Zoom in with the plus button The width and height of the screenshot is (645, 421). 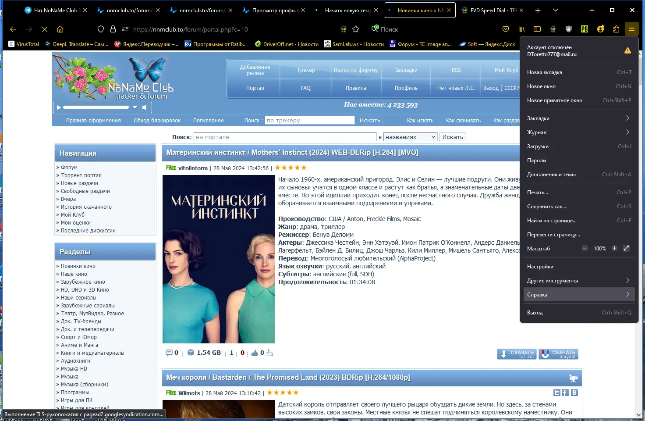[x=614, y=248]
